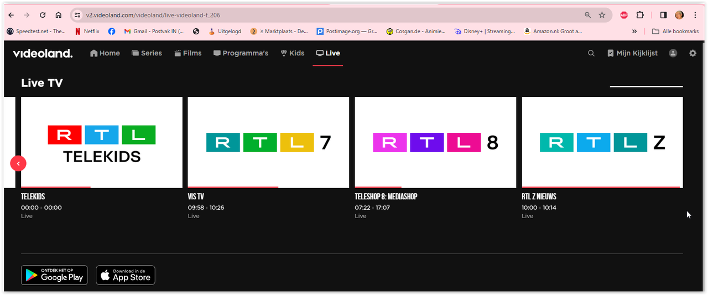Open the Disney+ Streaming bookmark

click(485, 32)
